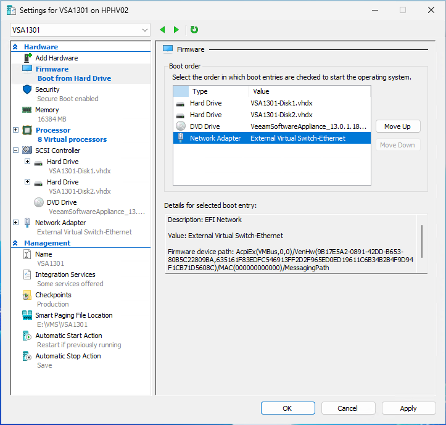Image resolution: width=446 pixels, height=425 pixels.
Task: Click the Move Up button
Action: (x=397, y=126)
